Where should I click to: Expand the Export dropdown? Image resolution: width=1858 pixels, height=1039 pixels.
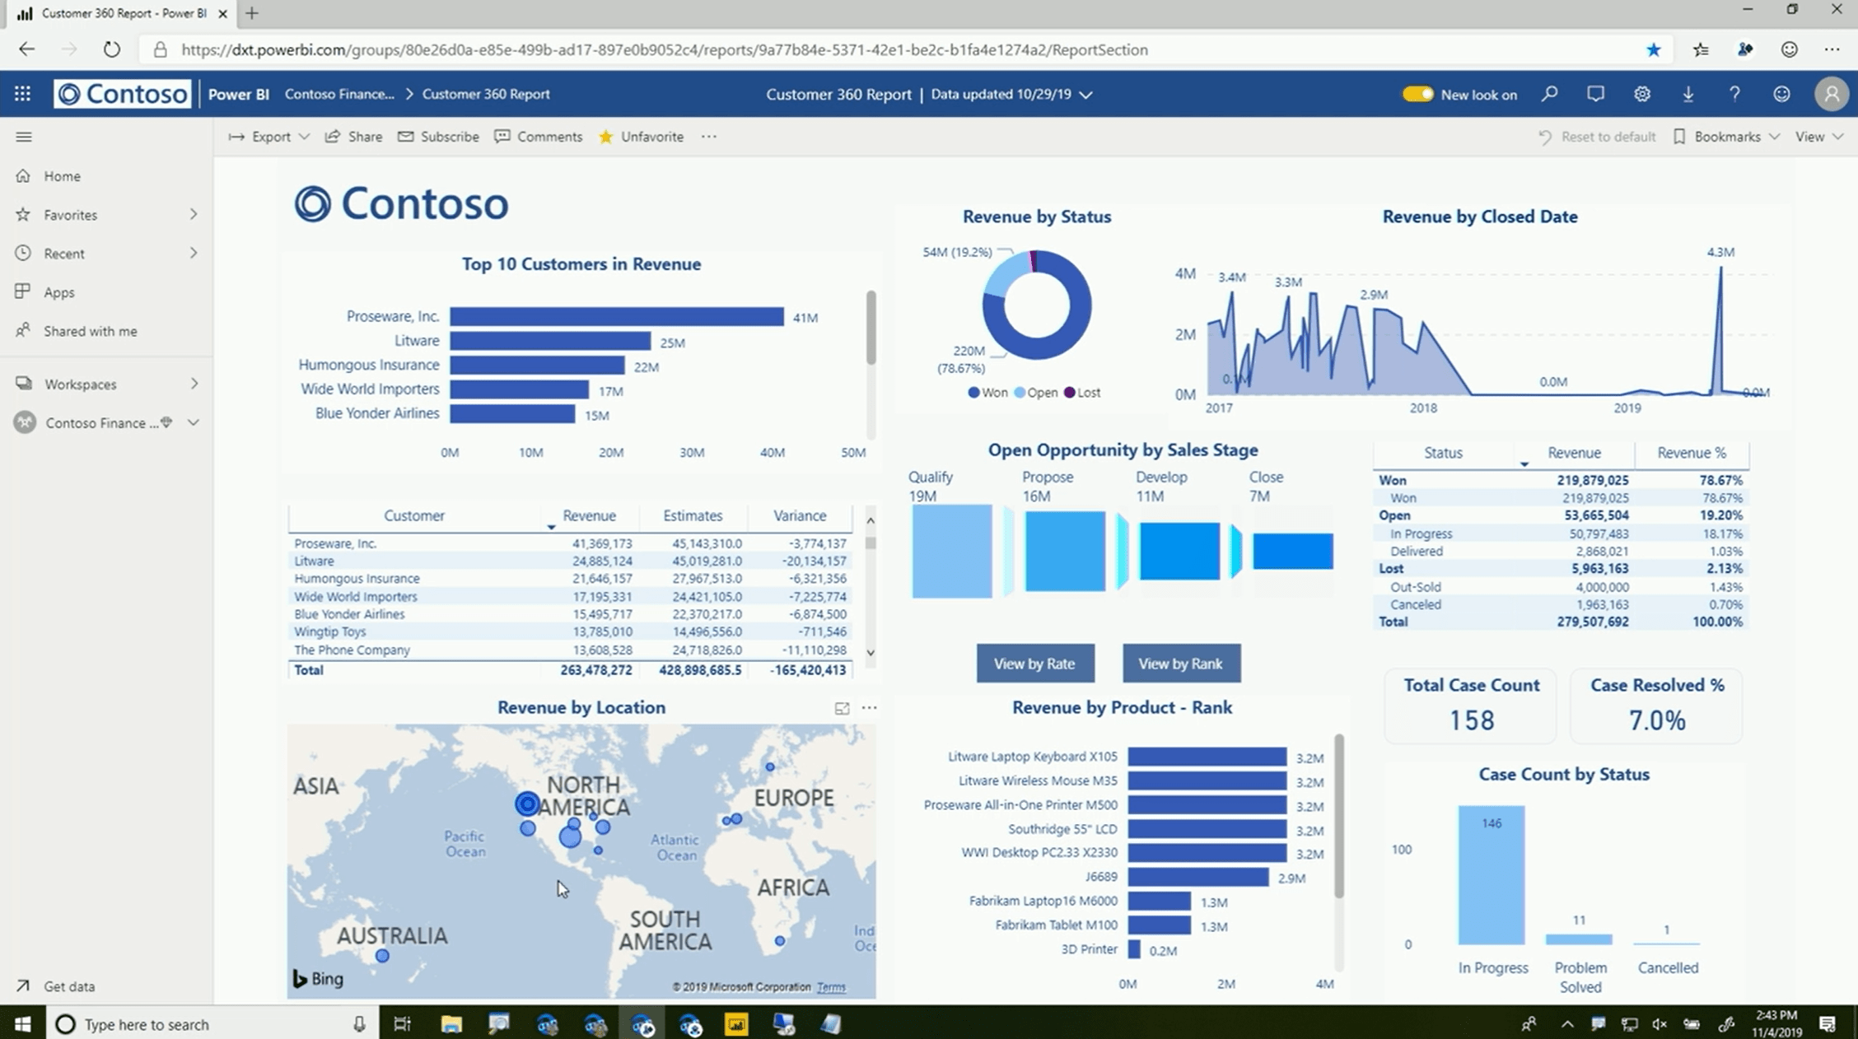[x=269, y=137]
